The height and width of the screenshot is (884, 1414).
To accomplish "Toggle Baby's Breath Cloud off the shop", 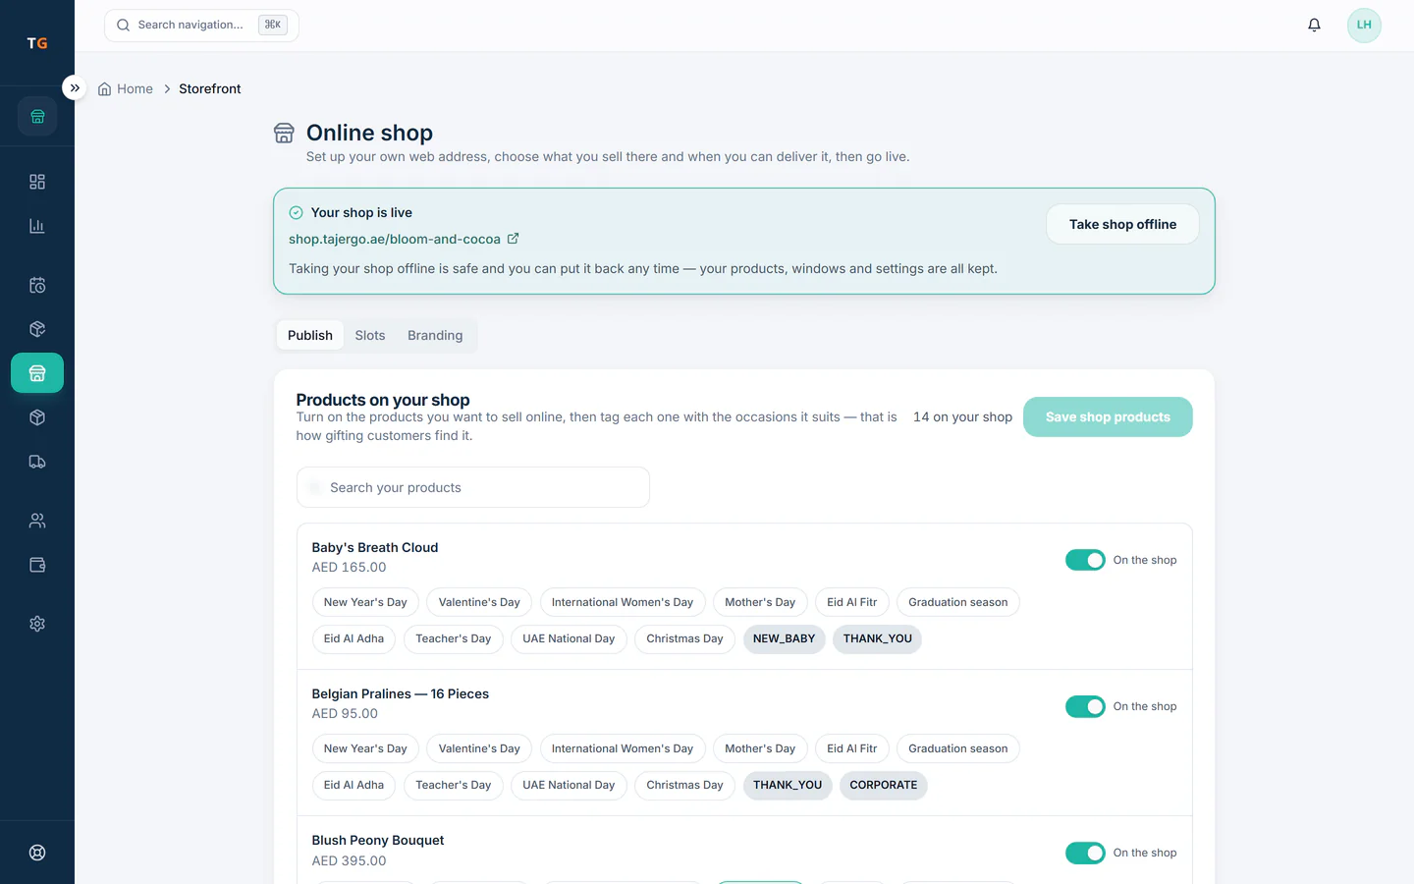I will tap(1085, 560).
